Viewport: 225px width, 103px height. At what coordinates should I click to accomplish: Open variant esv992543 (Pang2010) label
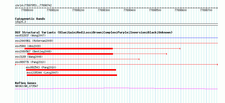(x=41, y=67)
